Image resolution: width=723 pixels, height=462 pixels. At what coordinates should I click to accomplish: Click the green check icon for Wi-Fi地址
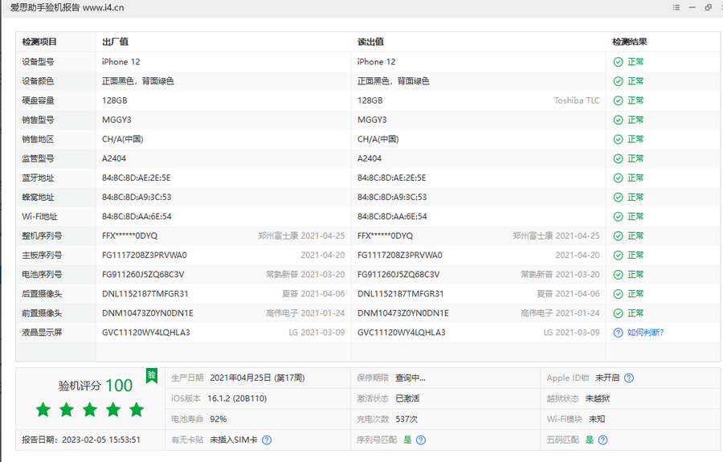pos(618,217)
